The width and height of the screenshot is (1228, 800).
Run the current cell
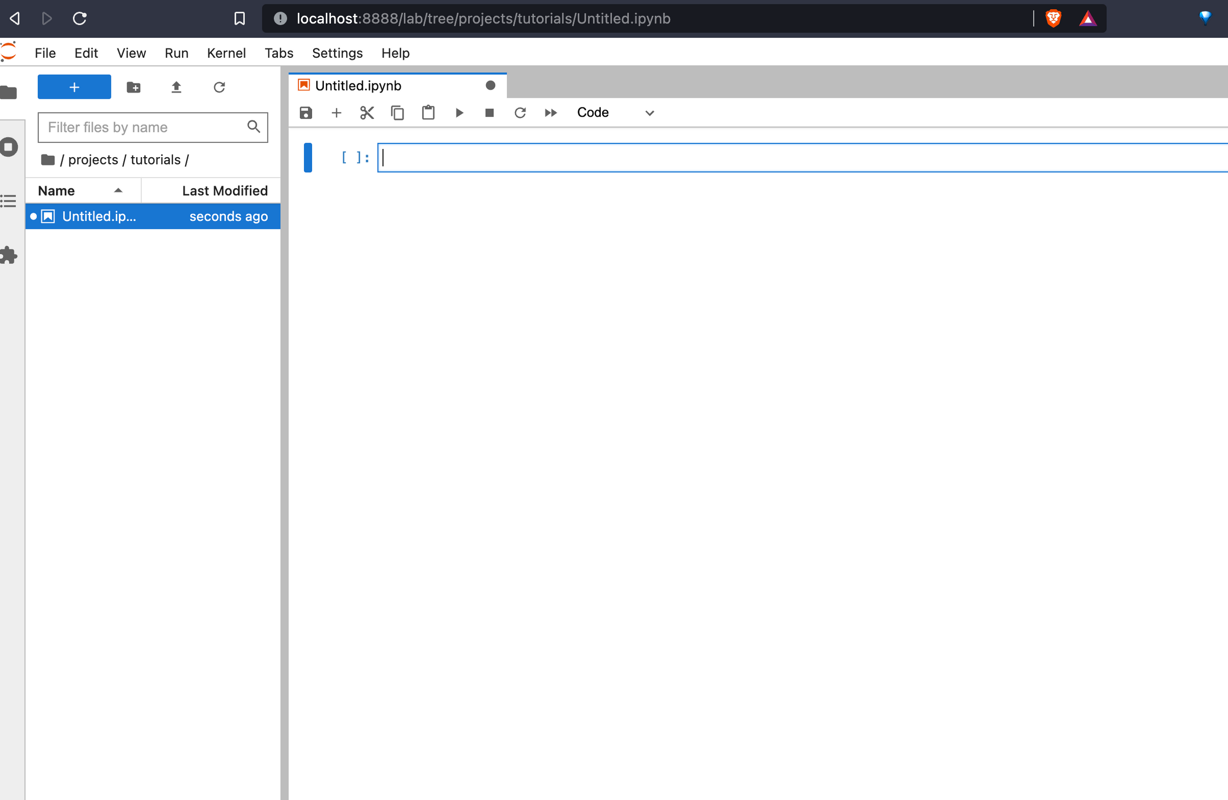pos(459,113)
